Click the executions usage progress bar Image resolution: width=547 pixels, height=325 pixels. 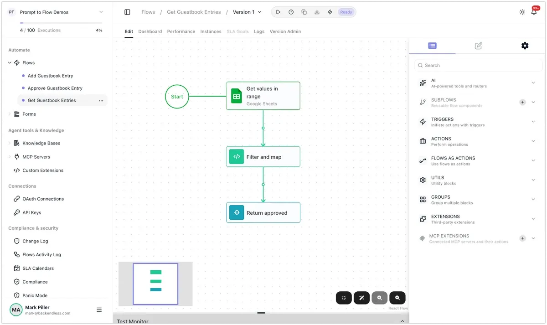click(61, 23)
